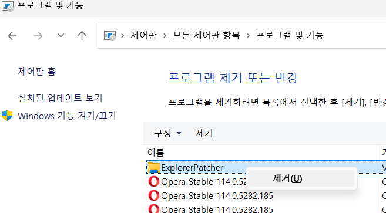This screenshot has height=213, width=386.
Task: Choose 제거(U) in the context menu
Action: coord(301,178)
